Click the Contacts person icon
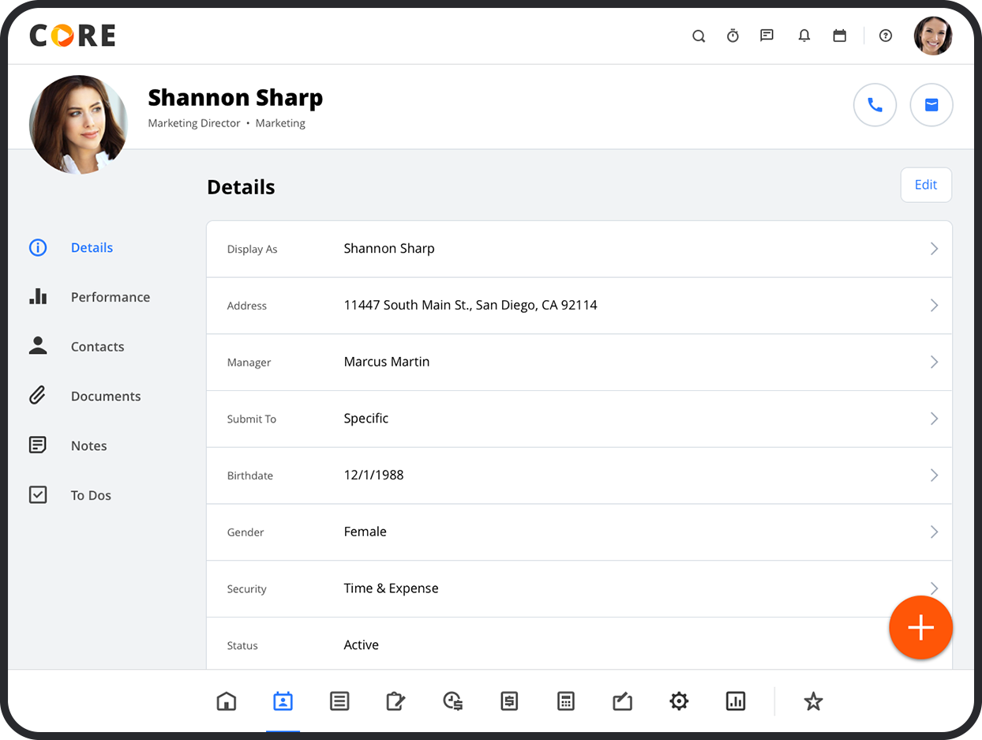The height and width of the screenshot is (740, 982). (x=38, y=346)
